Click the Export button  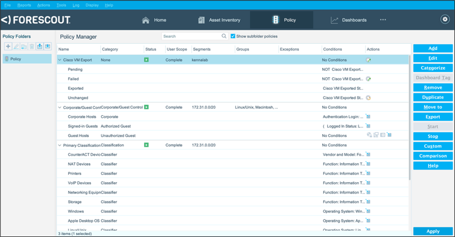pos(433,117)
